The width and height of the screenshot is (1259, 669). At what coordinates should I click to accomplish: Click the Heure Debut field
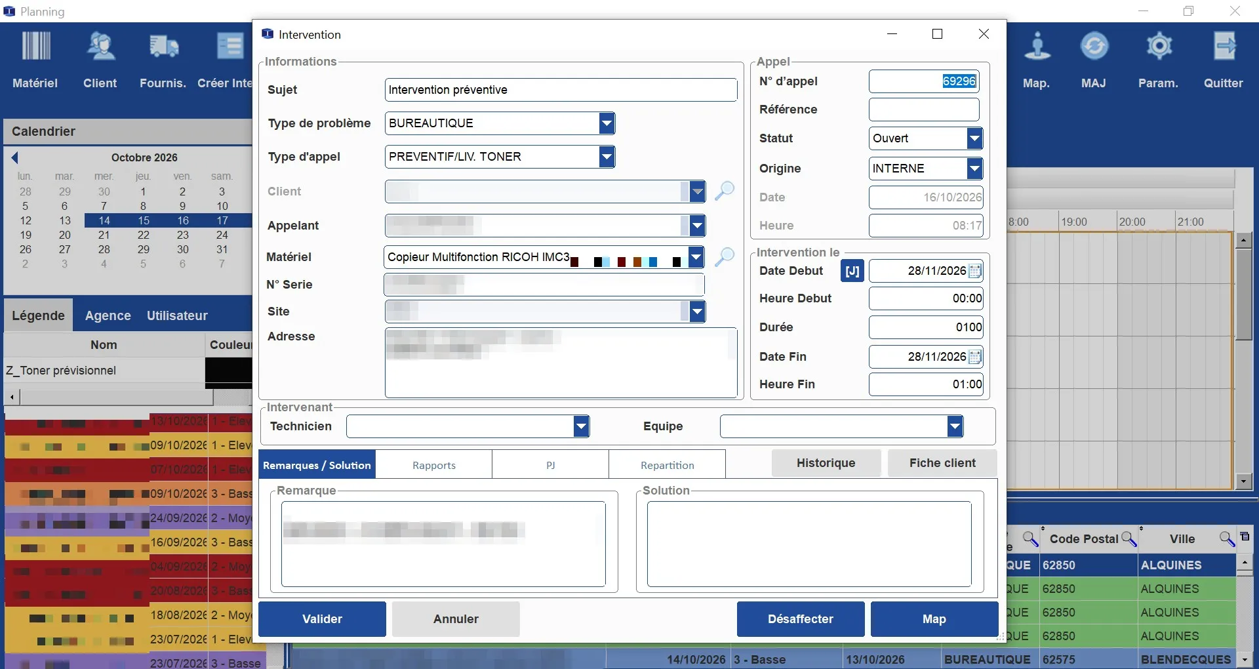[926, 298]
